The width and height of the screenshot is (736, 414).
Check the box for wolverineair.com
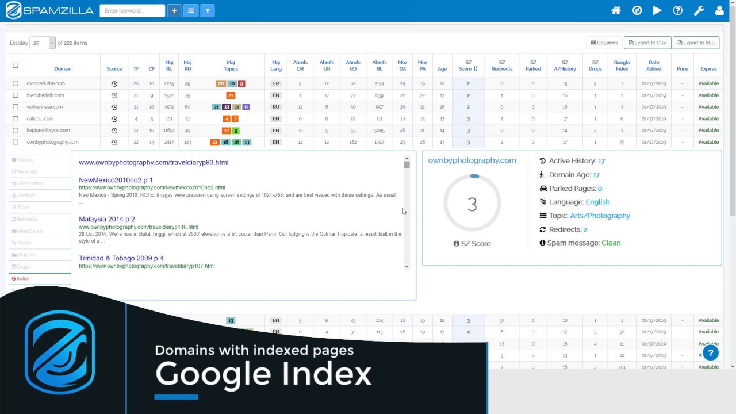pyautogui.click(x=16, y=107)
